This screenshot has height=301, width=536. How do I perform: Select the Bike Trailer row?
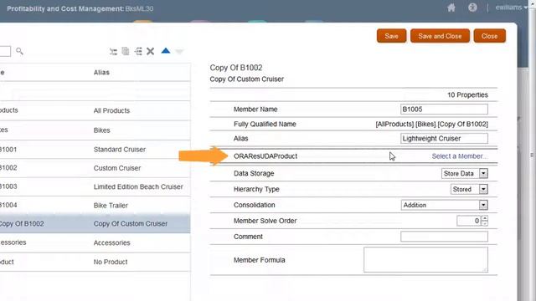[95, 205]
